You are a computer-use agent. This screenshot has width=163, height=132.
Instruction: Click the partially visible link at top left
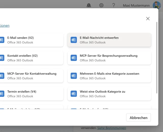pos(5,26)
